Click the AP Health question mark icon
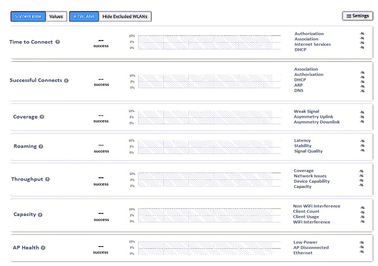This screenshot has height=266, width=378. tap(43, 248)
